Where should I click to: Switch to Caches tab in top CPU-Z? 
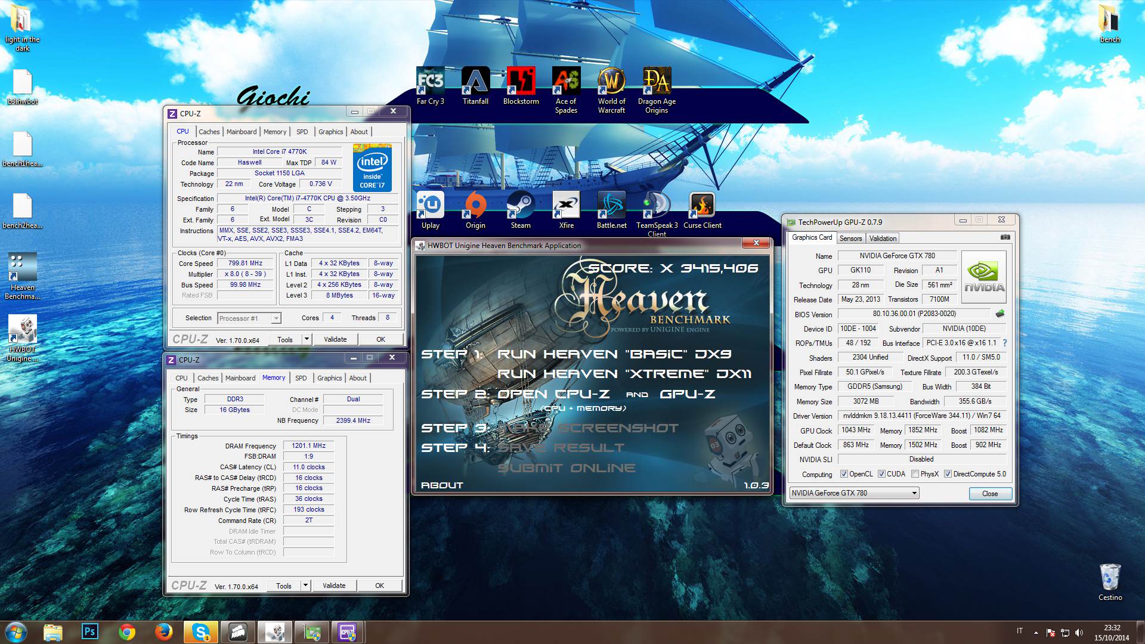[x=209, y=132]
